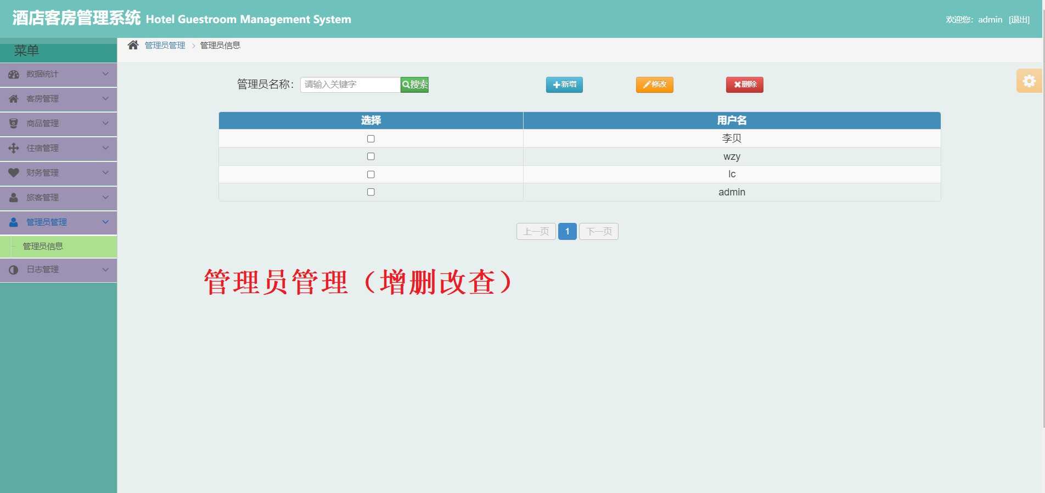
Task: Click the home icon in breadcrumb
Action: coord(133,45)
